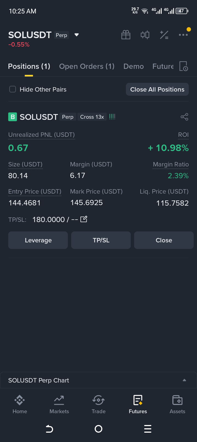
Task: Open the SOLUSDT pair selector dropdown arrow
Action: tap(77, 35)
